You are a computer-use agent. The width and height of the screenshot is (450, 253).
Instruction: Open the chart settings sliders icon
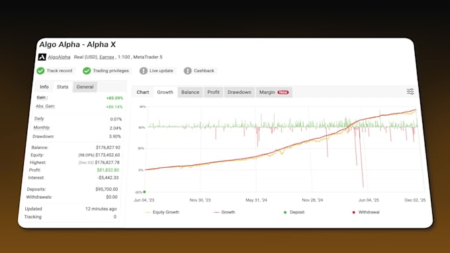pyautogui.click(x=410, y=91)
